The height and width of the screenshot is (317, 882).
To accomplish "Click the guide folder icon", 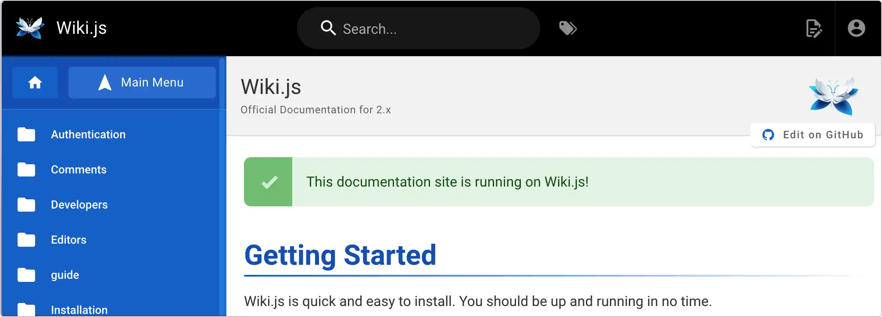I will click(x=26, y=275).
